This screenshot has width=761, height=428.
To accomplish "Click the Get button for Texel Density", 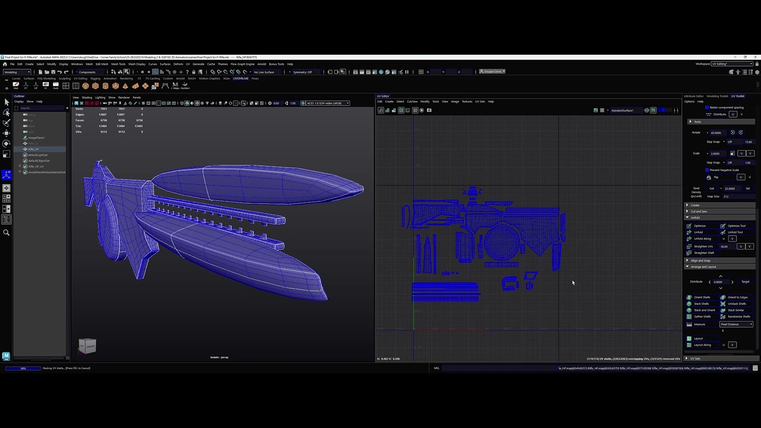I will coord(712,188).
